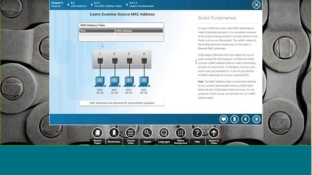Go to the previous page arrow

[x=245, y=119]
